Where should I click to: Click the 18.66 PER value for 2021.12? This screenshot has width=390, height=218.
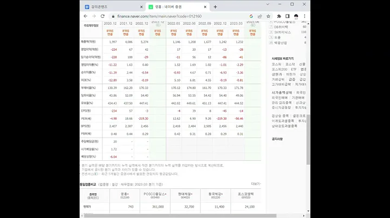128,119
